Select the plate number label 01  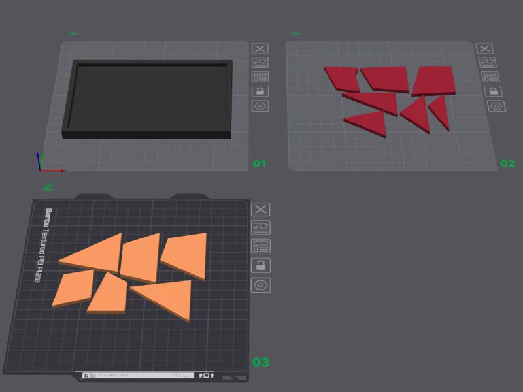point(260,163)
